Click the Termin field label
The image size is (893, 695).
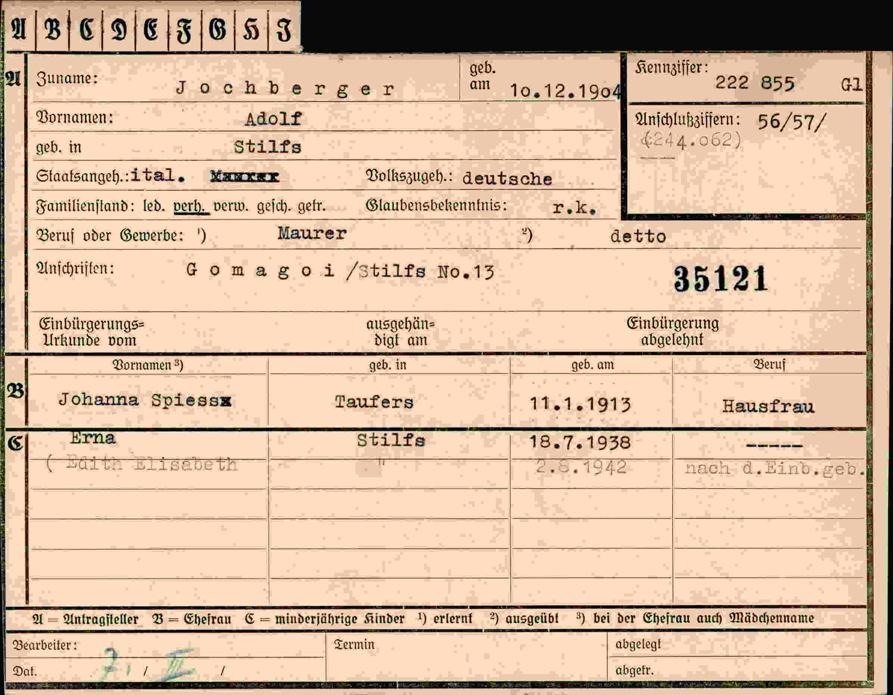point(354,644)
